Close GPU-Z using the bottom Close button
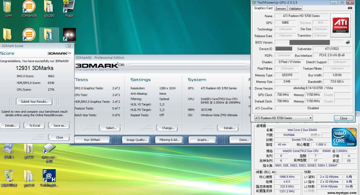Viewport: 360px width, 195px height. pos(343,118)
